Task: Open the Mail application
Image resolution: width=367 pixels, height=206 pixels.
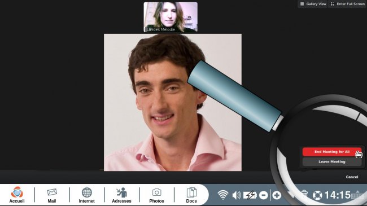Action: (x=52, y=195)
